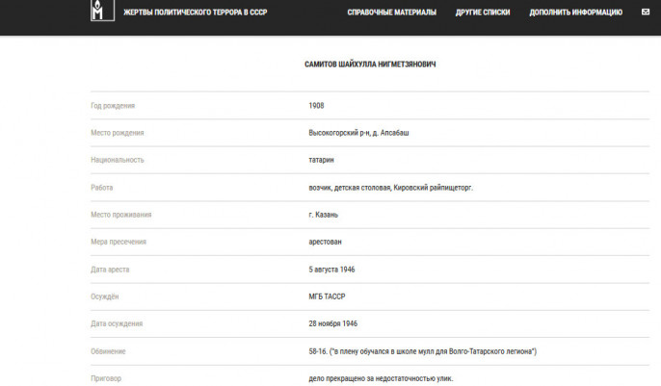Click the name heading Самитов Шайхулла Нигметзянович
The image size is (661, 386).
pyautogui.click(x=370, y=64)
